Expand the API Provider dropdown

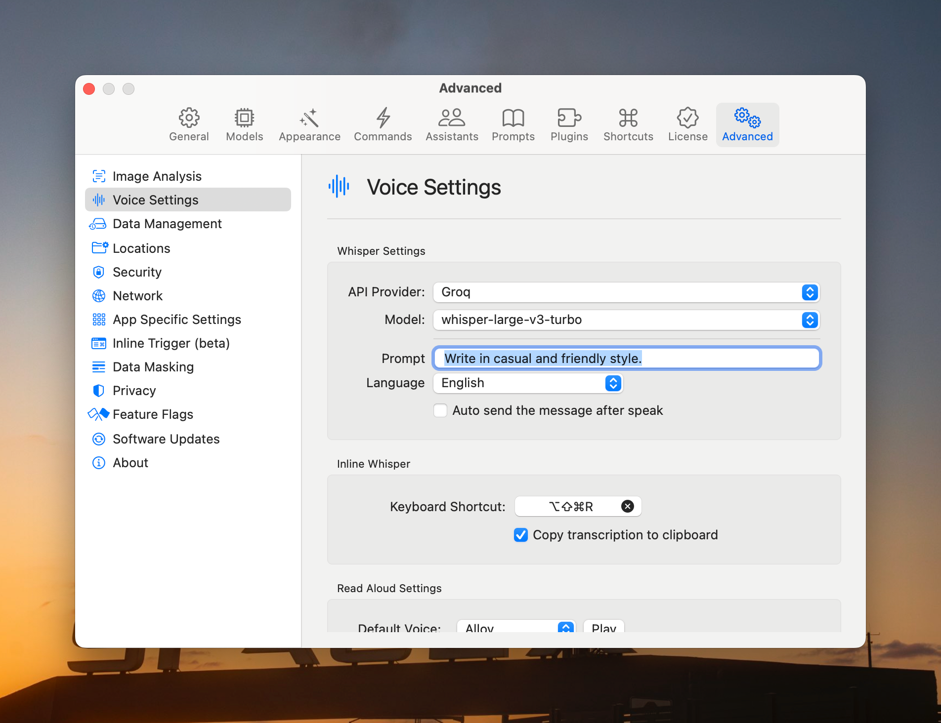point(626,292)
